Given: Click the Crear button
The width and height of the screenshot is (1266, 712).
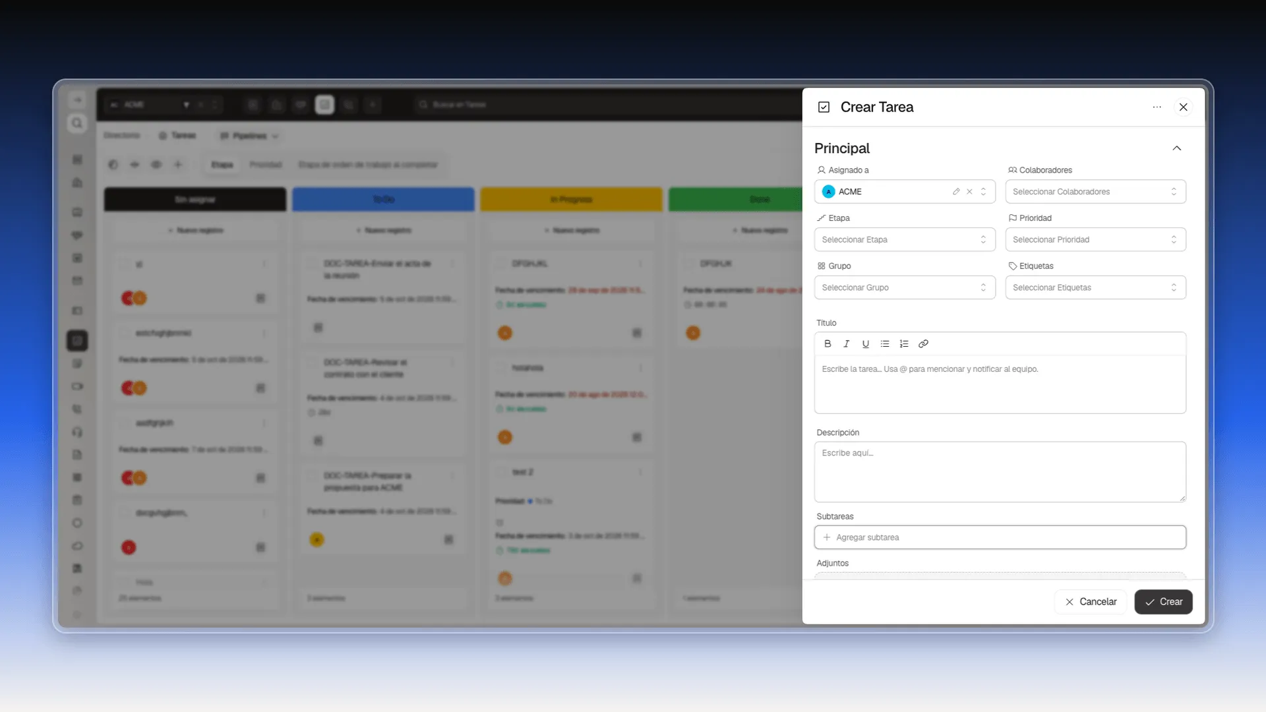Looking at the screenshot, I should coord(1163,602).
